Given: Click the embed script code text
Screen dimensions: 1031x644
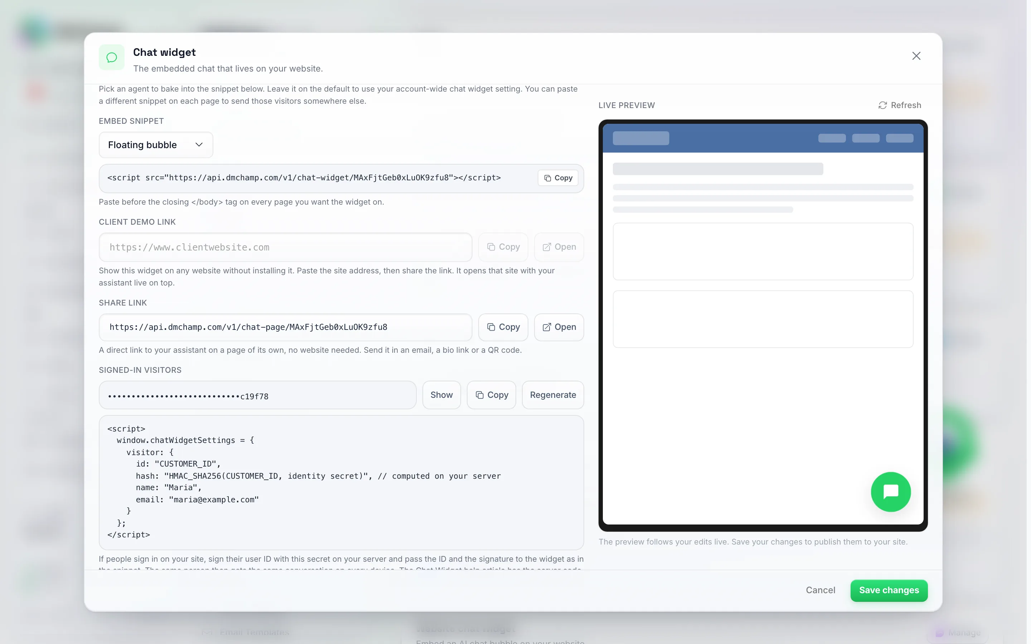Looking at the screenshot, I should coord(304,177).
